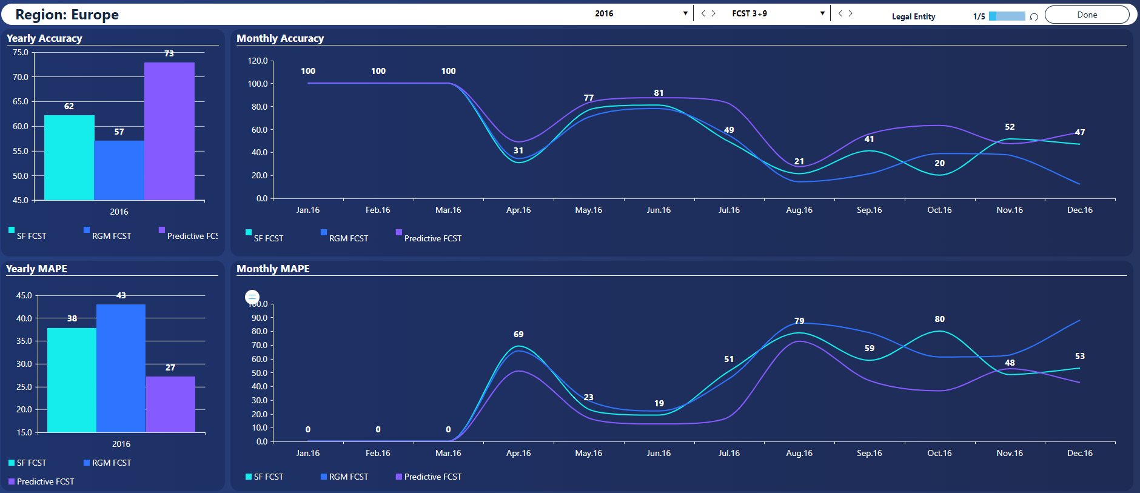Click previous arrow after FCST 3+9 dropdown
Viewport: 1140px width, 493px height.
coord(840,13)
